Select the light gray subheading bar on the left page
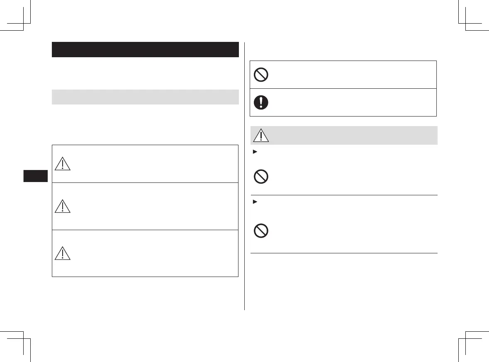489x362 pixels. 145,97
